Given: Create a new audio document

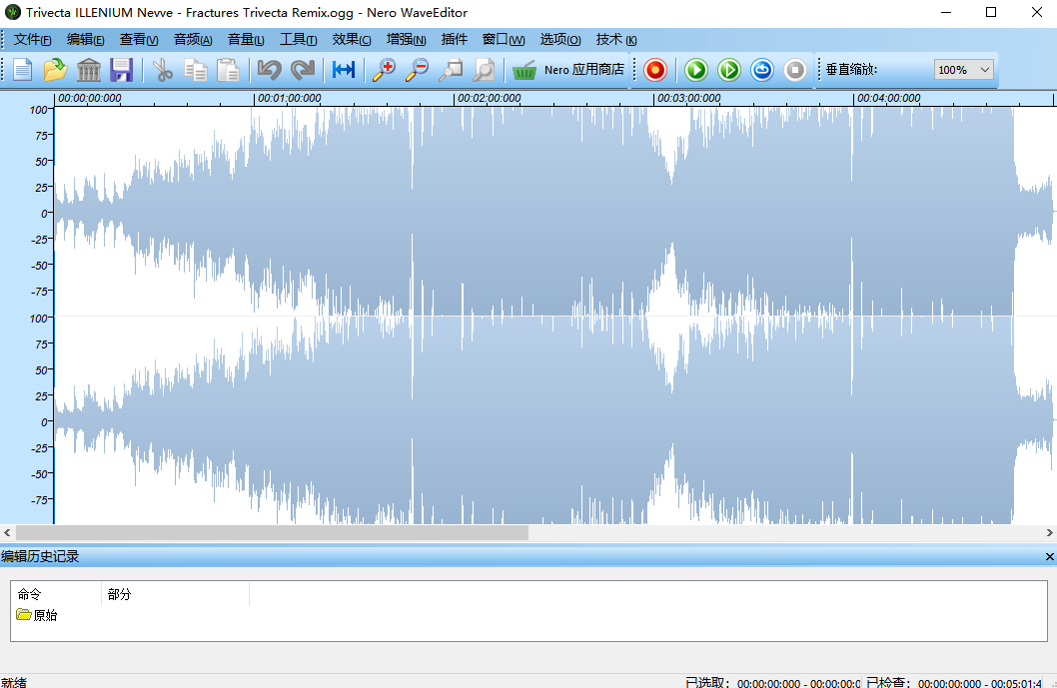Looking at the screenshot, I should 22,70.
